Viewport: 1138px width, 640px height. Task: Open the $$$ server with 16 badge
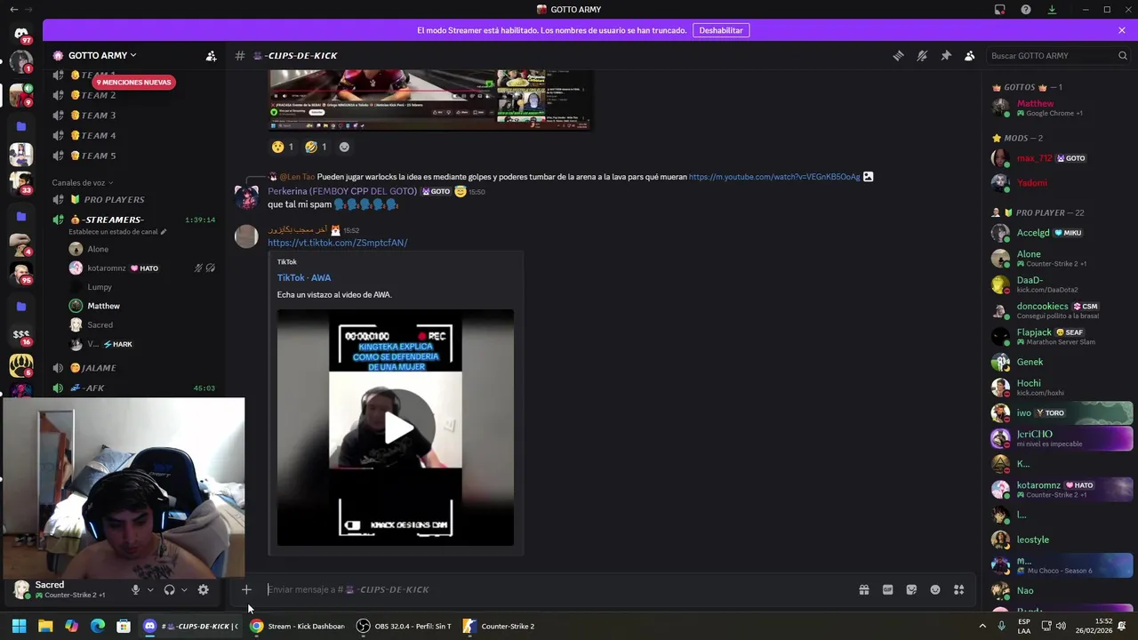point(21,334)
